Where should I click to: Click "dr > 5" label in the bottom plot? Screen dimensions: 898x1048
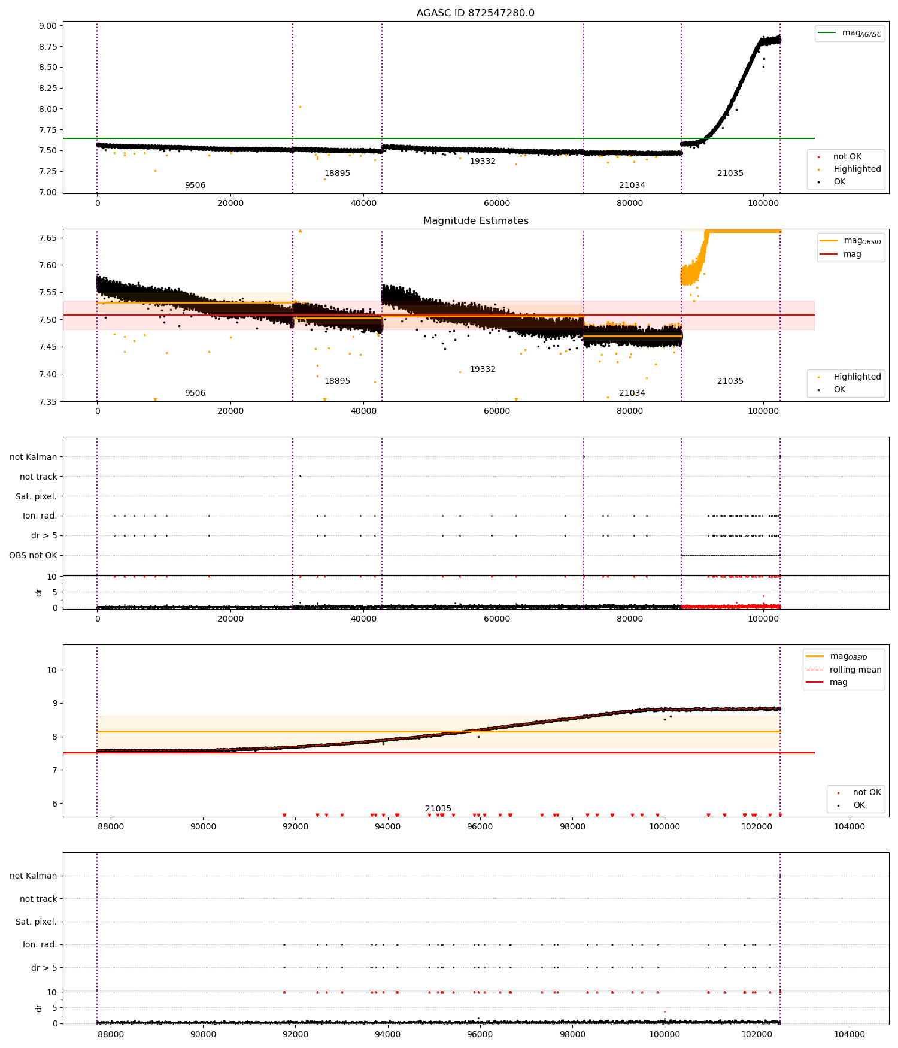(44, 968)
